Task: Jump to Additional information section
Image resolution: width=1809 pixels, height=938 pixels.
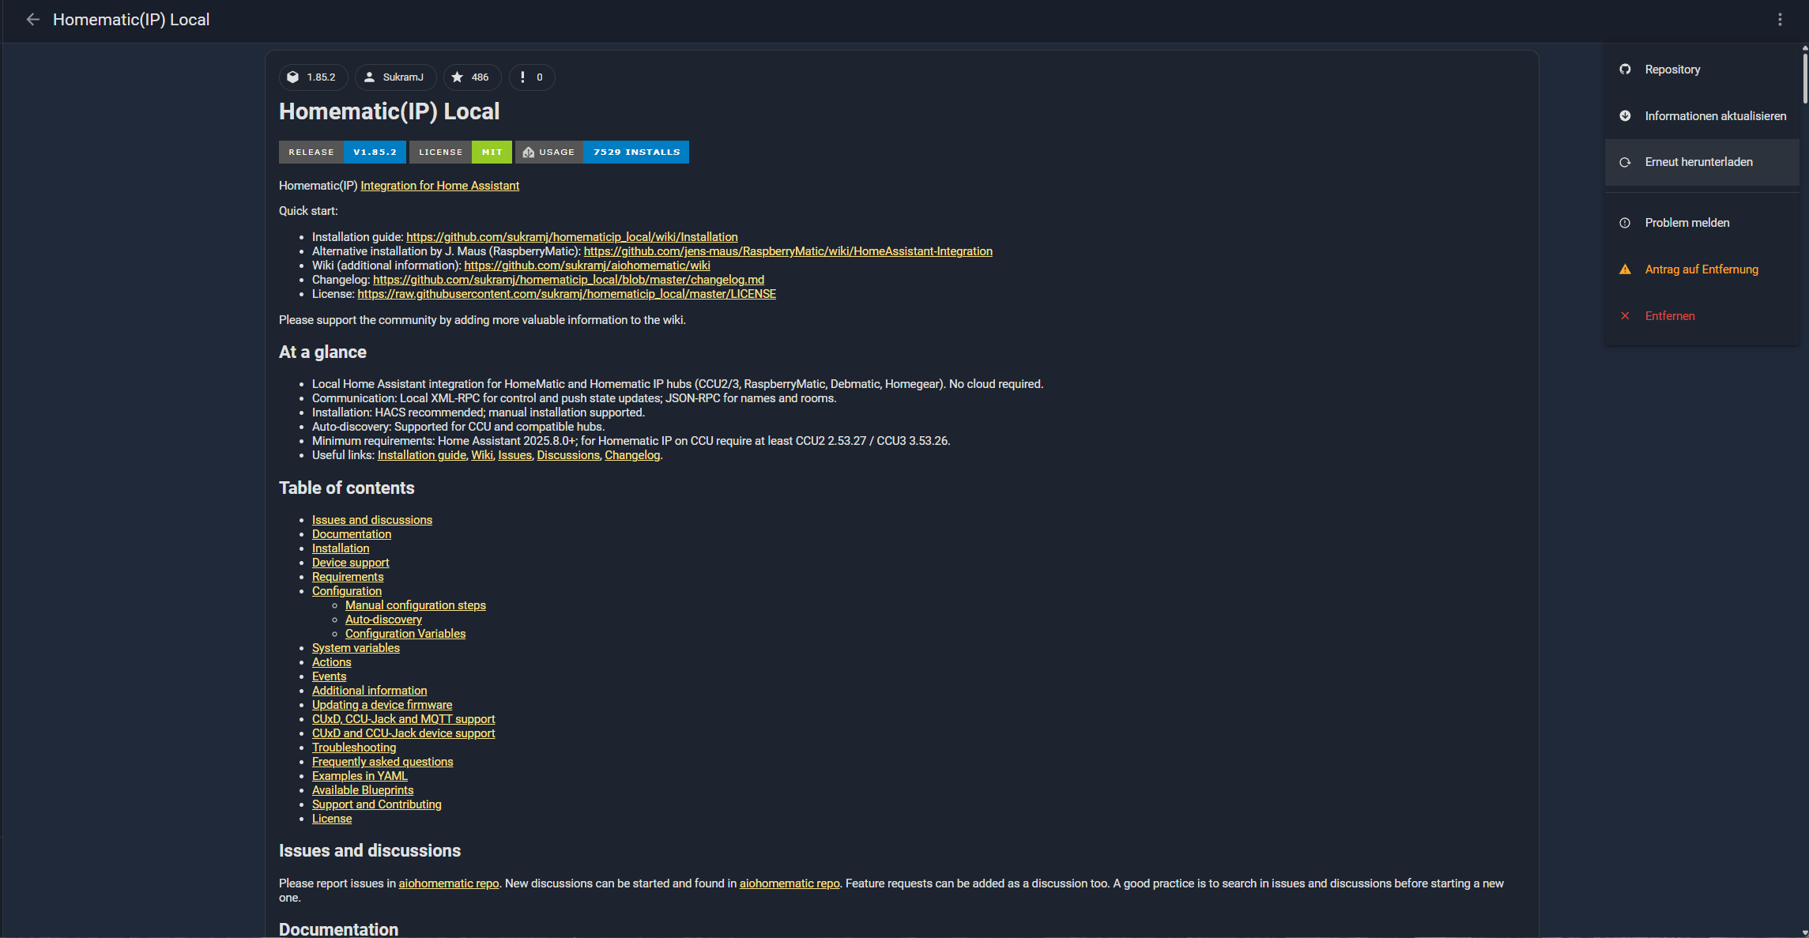Action: (x=369, y=691)
